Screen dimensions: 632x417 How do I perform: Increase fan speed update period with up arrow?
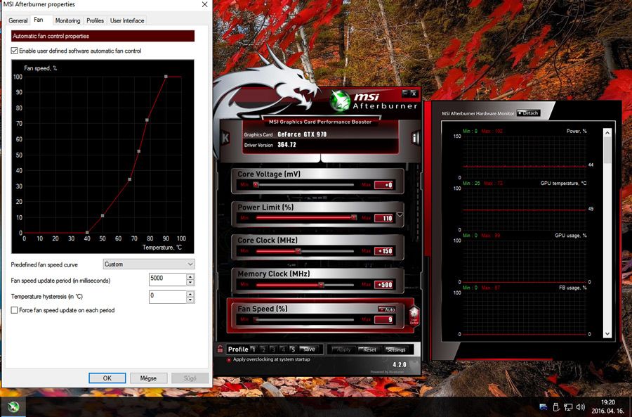(x=190, y=276)
